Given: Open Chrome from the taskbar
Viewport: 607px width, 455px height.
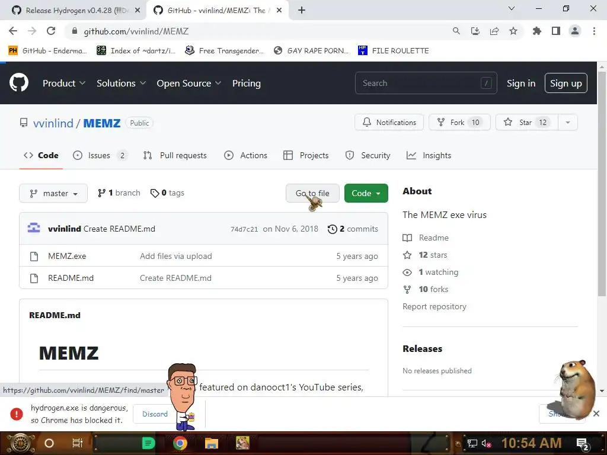Looking at the screenshot, I should [180, 443].
